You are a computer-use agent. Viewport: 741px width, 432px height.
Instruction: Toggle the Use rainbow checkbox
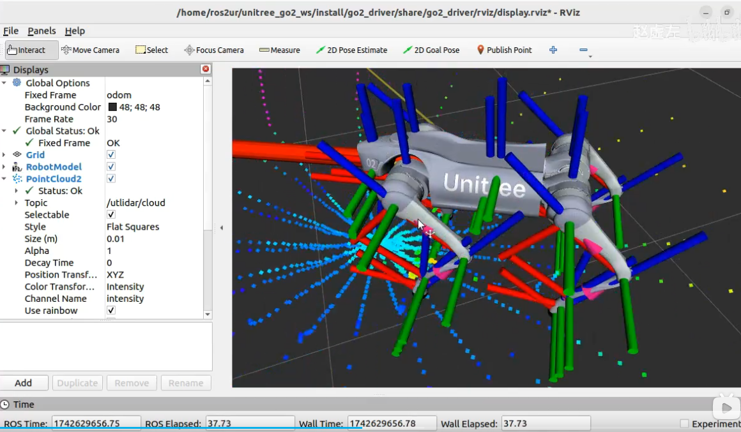coord(111,310)
